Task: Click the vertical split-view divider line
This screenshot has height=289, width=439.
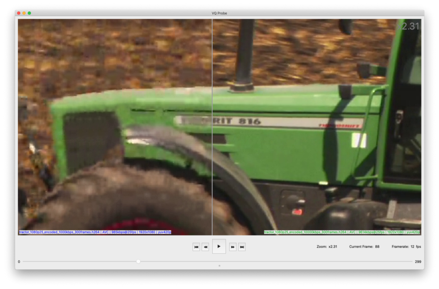Action: (x=212, y=127)
